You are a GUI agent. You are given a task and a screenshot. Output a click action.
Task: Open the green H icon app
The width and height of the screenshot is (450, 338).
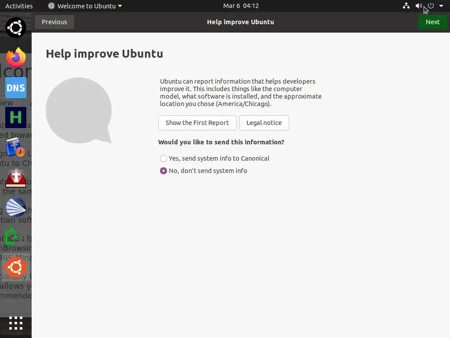tap(16, 118)
